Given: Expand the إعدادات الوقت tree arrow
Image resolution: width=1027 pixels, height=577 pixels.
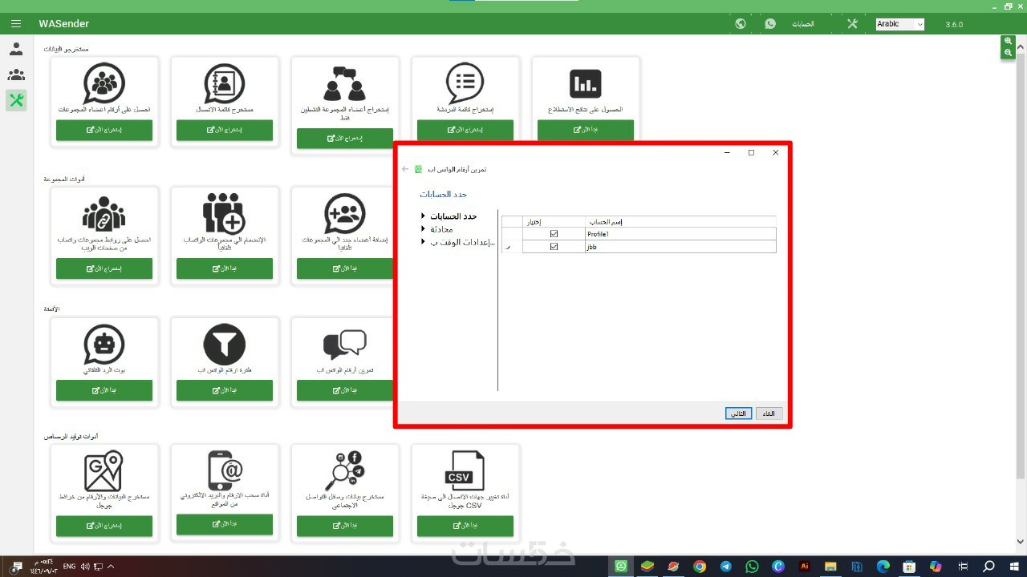Looking at the screenshot, I should click(423, 242).
